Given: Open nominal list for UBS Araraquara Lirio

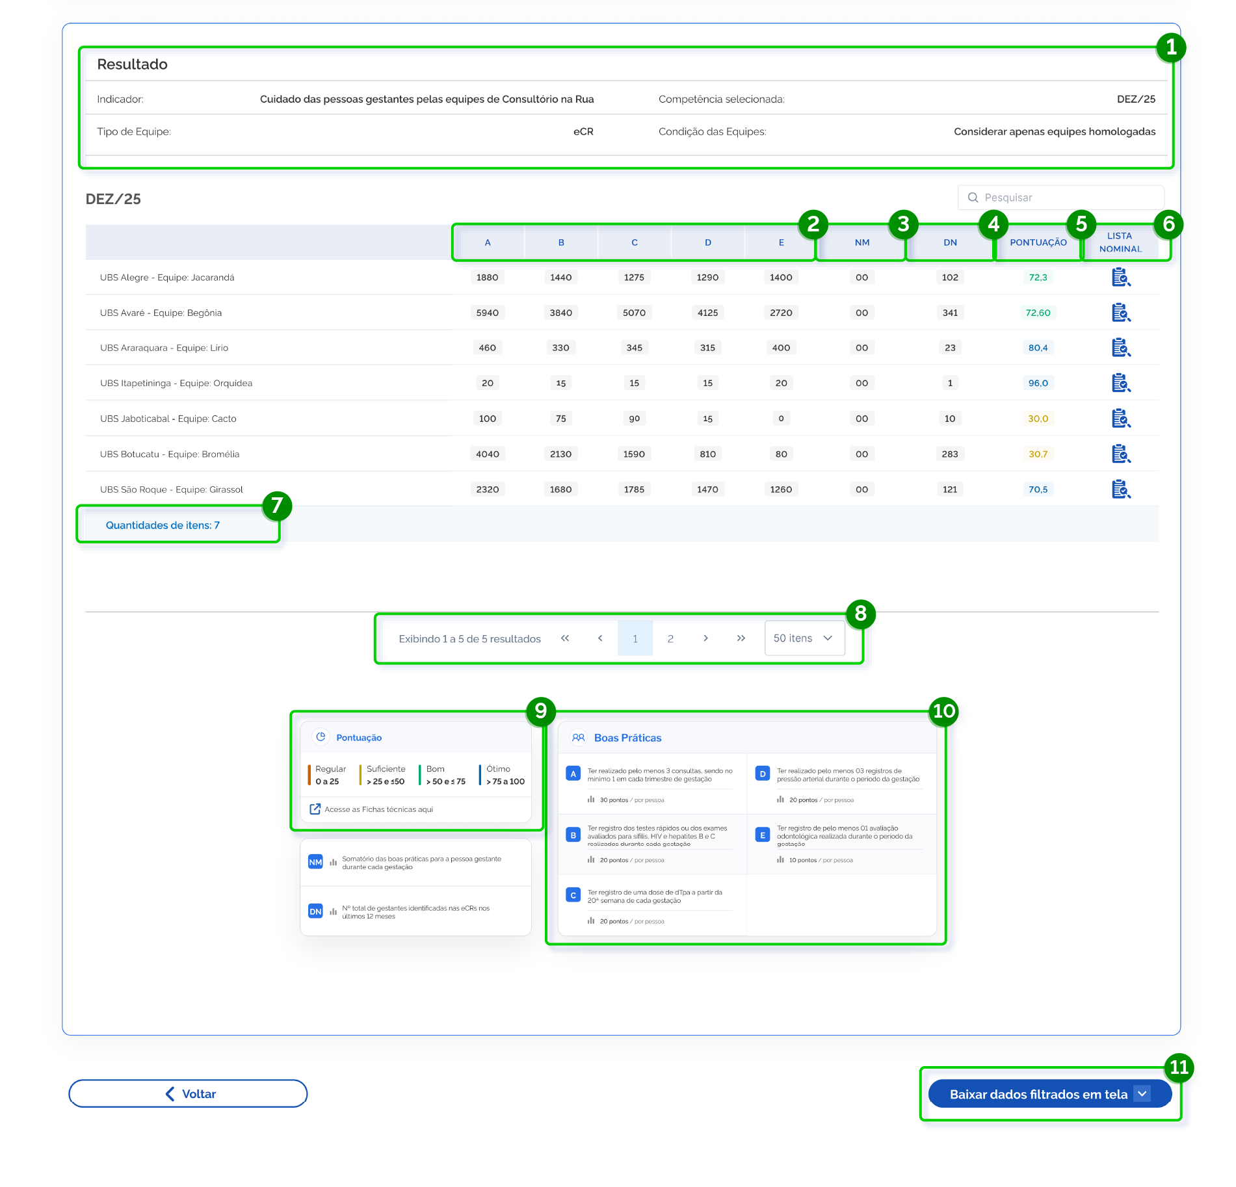Looking at the screenshot, I should 1120,348.
